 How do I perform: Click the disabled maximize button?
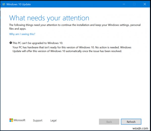134,4
